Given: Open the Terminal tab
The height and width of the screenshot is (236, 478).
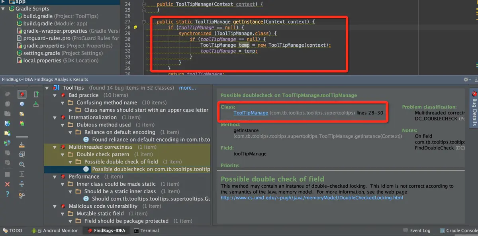Looking at the screenshot, I should click(146, 230).
